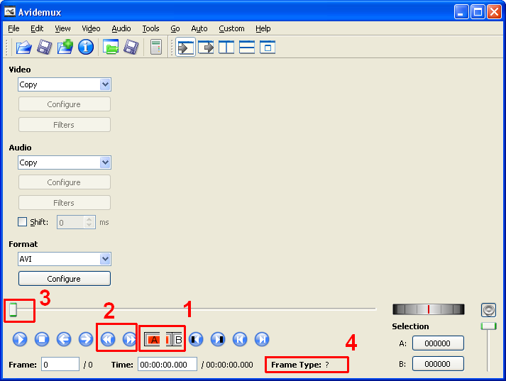Screen dimensions: 506x381
Task: Open the Video menu
Action: tap(91, 28)
